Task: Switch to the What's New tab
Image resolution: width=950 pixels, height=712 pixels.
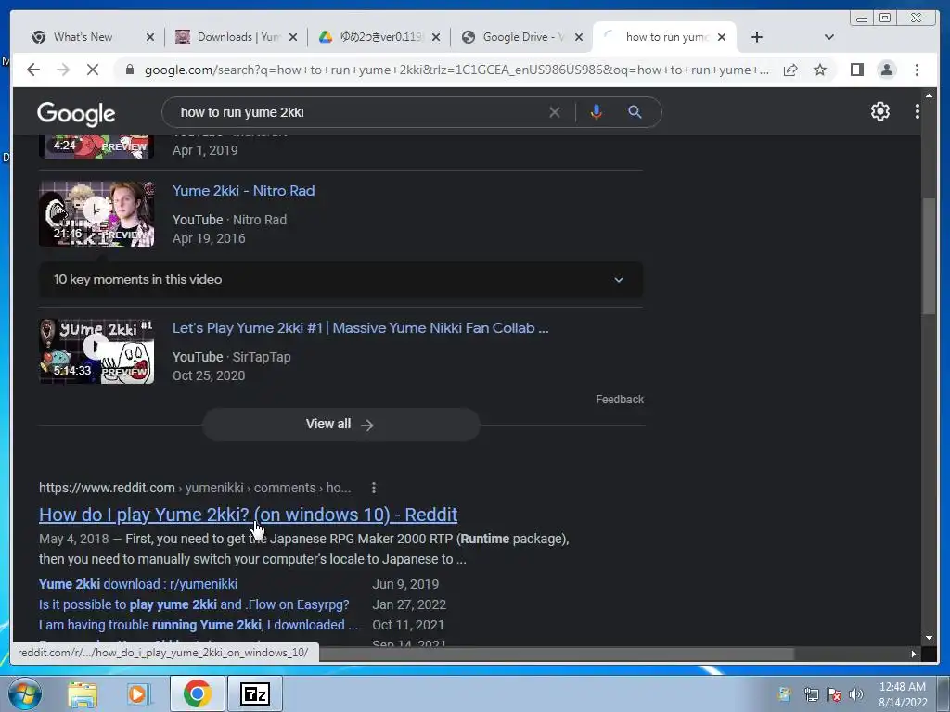Action: point(83,37)
